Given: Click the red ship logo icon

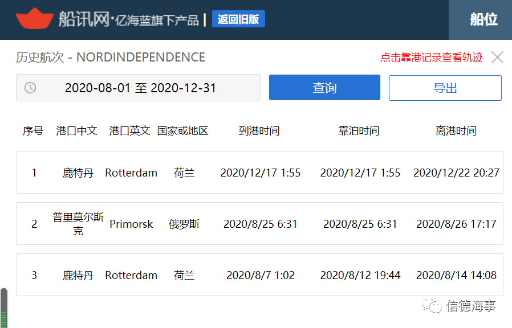Looking at the screenshot, I should pos(34,18).
